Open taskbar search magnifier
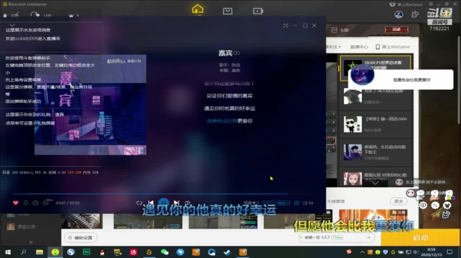 pyautogui.click(x=24, y=252)
